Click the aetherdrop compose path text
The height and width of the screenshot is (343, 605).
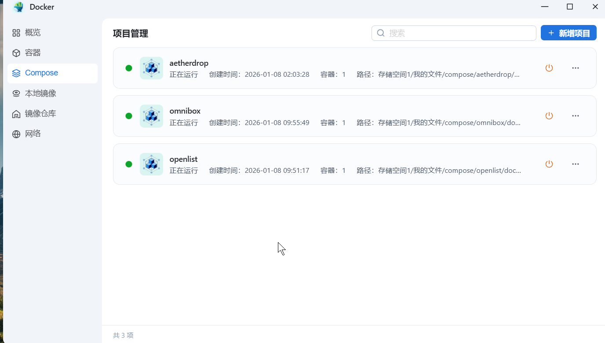point(438,75)
